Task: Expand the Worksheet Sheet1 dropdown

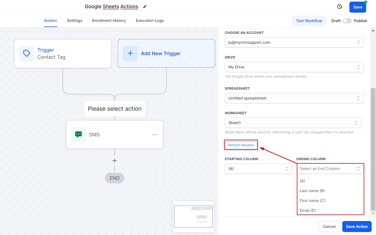Action: tap(293, 123)
